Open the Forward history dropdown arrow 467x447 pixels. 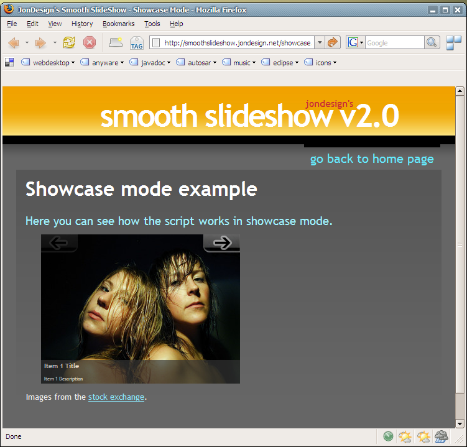click(x=55, y=43)
